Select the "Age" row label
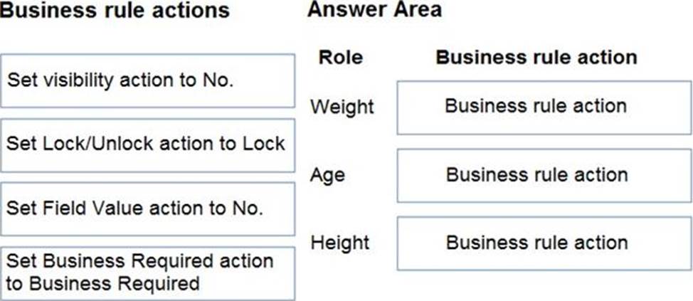Screen dimensions: 693x301 point(326,175)
